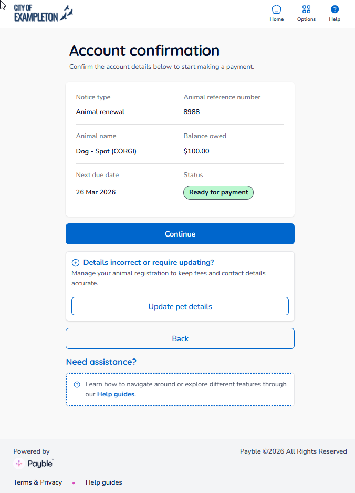Click the Ready for payment status badge
The image size is (355, 493).
[x=218, y=192]
